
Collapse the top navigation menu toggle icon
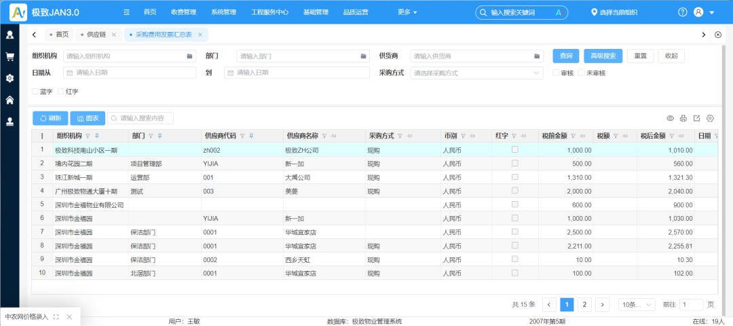(126, 12)
